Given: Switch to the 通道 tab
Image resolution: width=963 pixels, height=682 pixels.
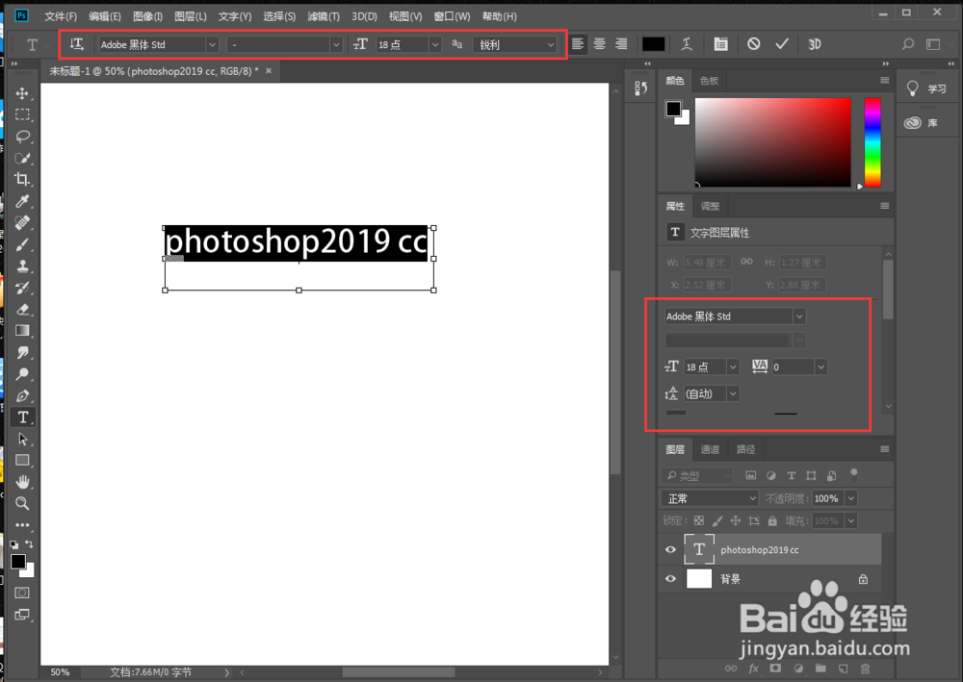Looking at the screenshot, I should (x=710, y=449).
